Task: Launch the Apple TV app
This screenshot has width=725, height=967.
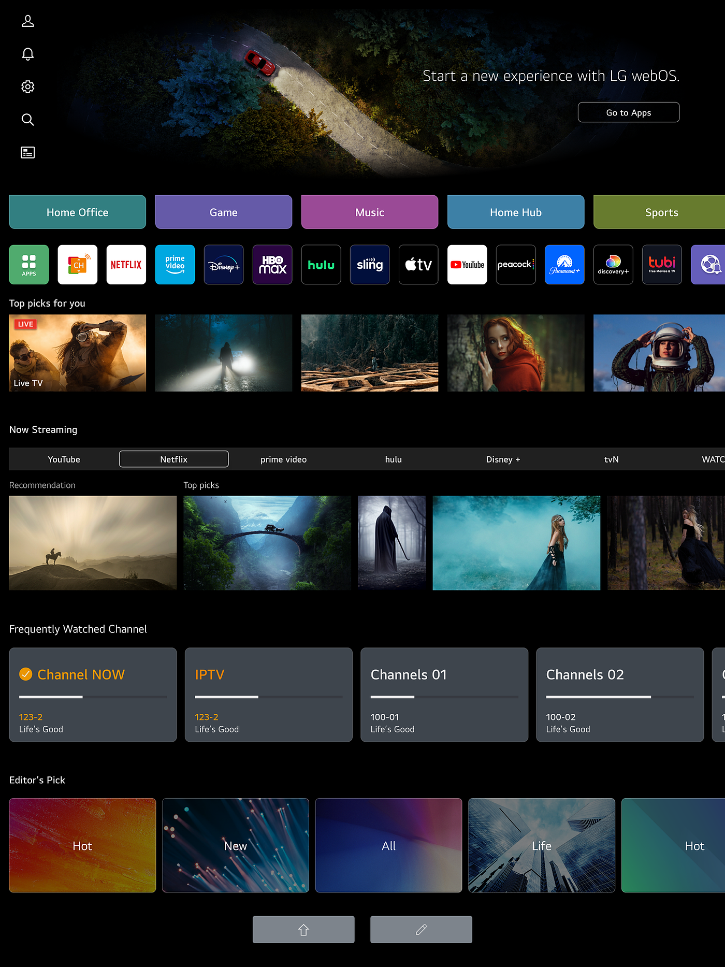Action: click(x=418, y=265)
